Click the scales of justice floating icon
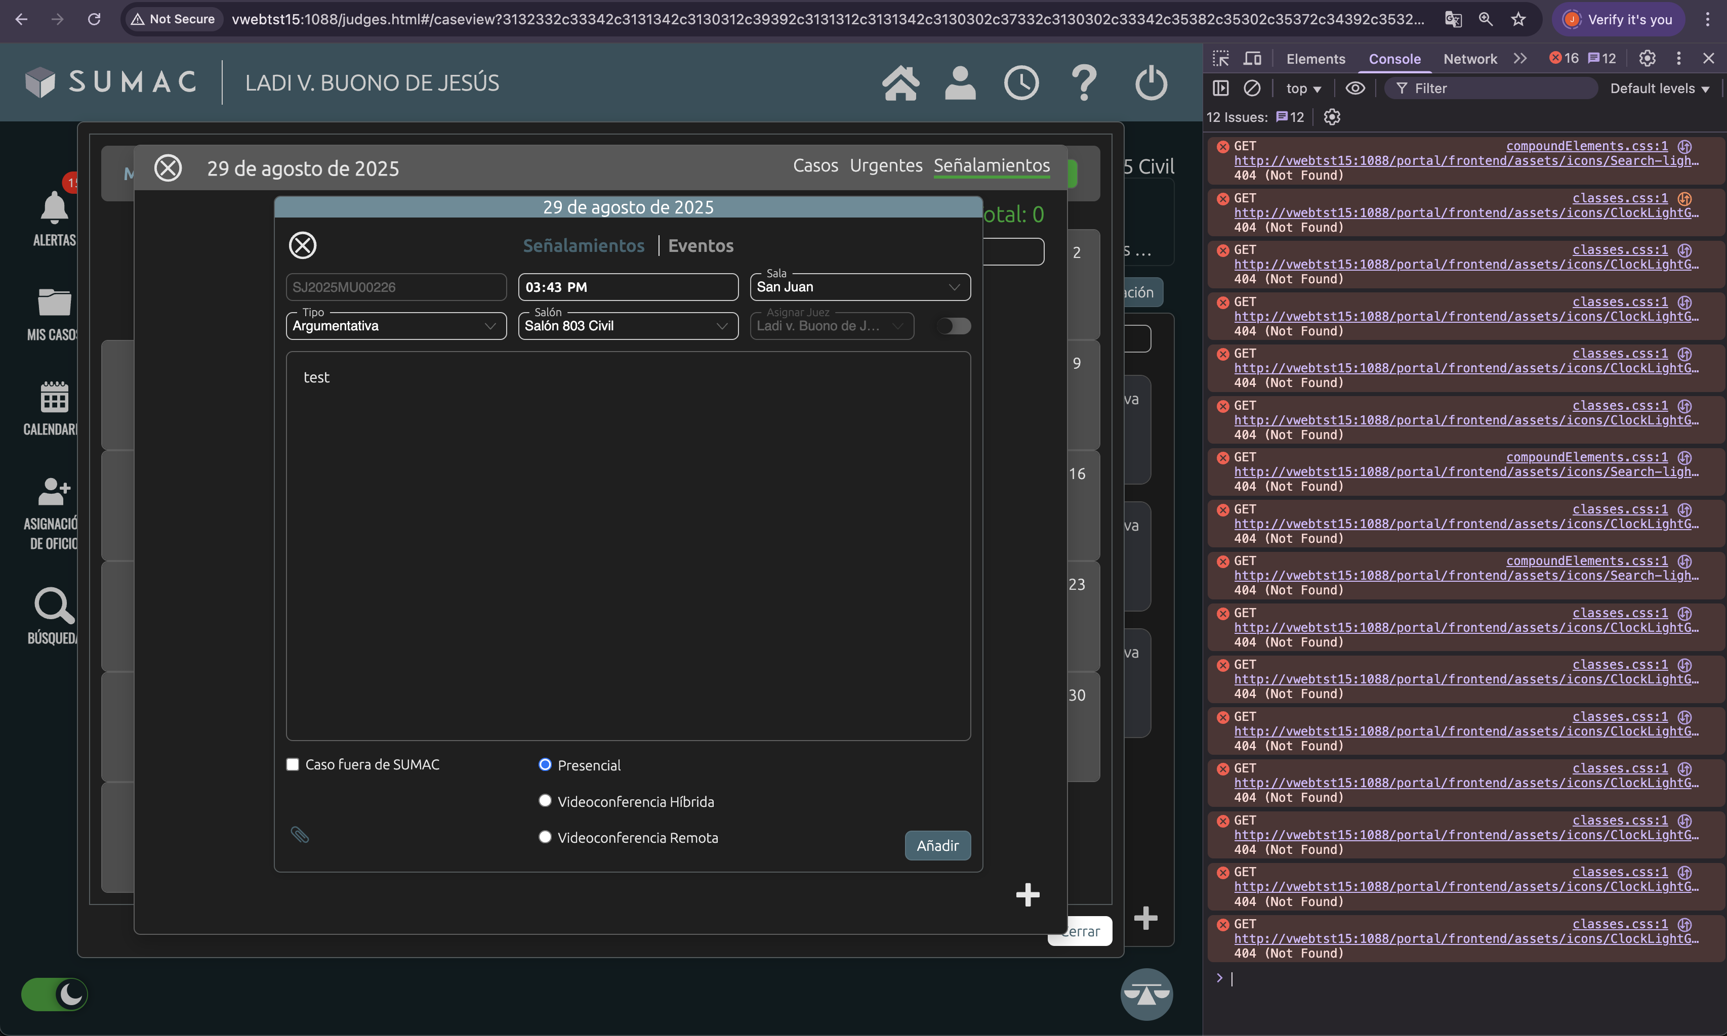The height and width of the screenshot is (1036, 1727). tap(1146, 994)
